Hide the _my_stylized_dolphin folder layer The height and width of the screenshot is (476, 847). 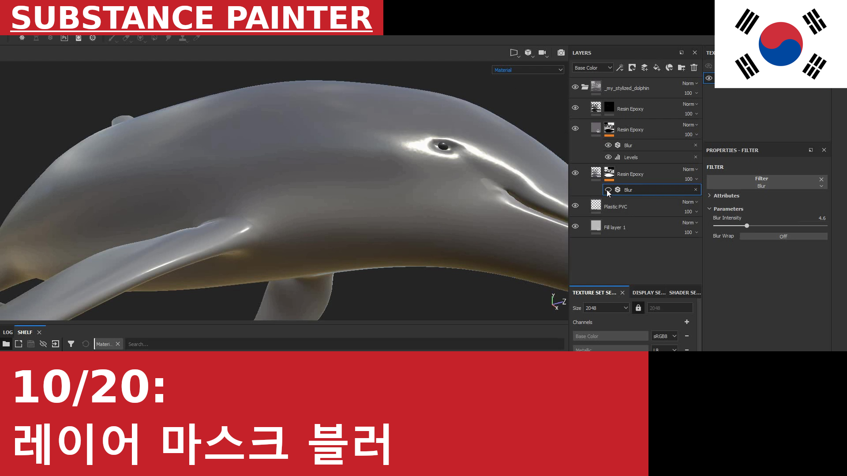pyautogui.click(x=575, y=87)
